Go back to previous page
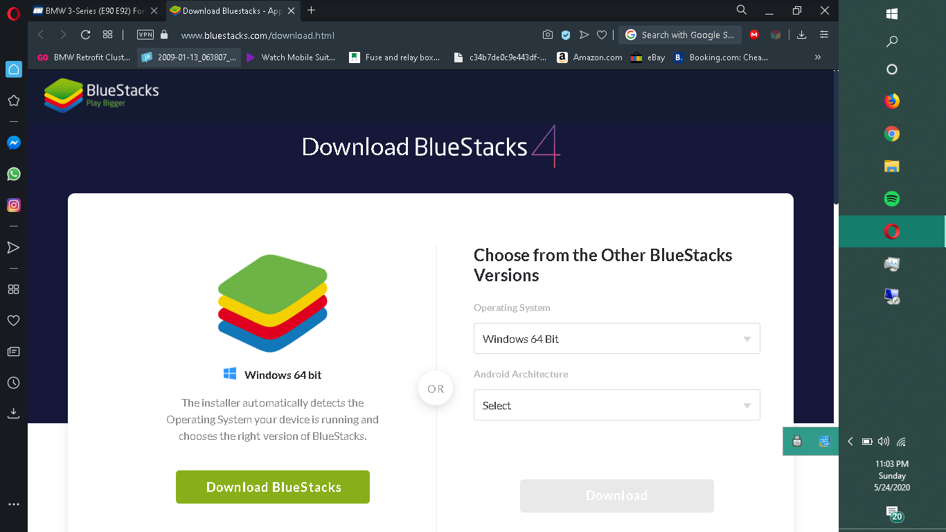946x532 pixels. [41, 35]
